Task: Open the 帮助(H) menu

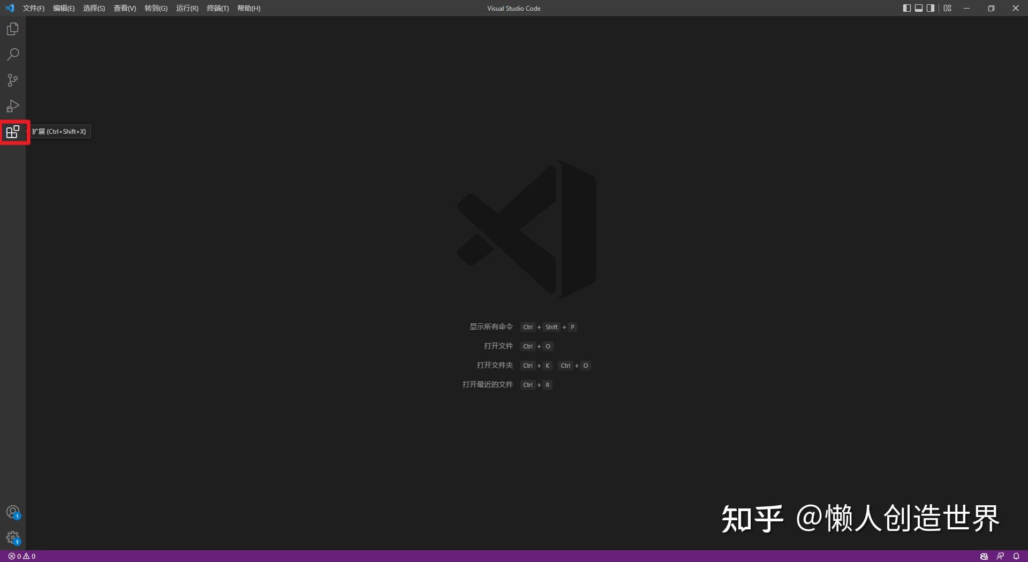Action: click(249, 8)
